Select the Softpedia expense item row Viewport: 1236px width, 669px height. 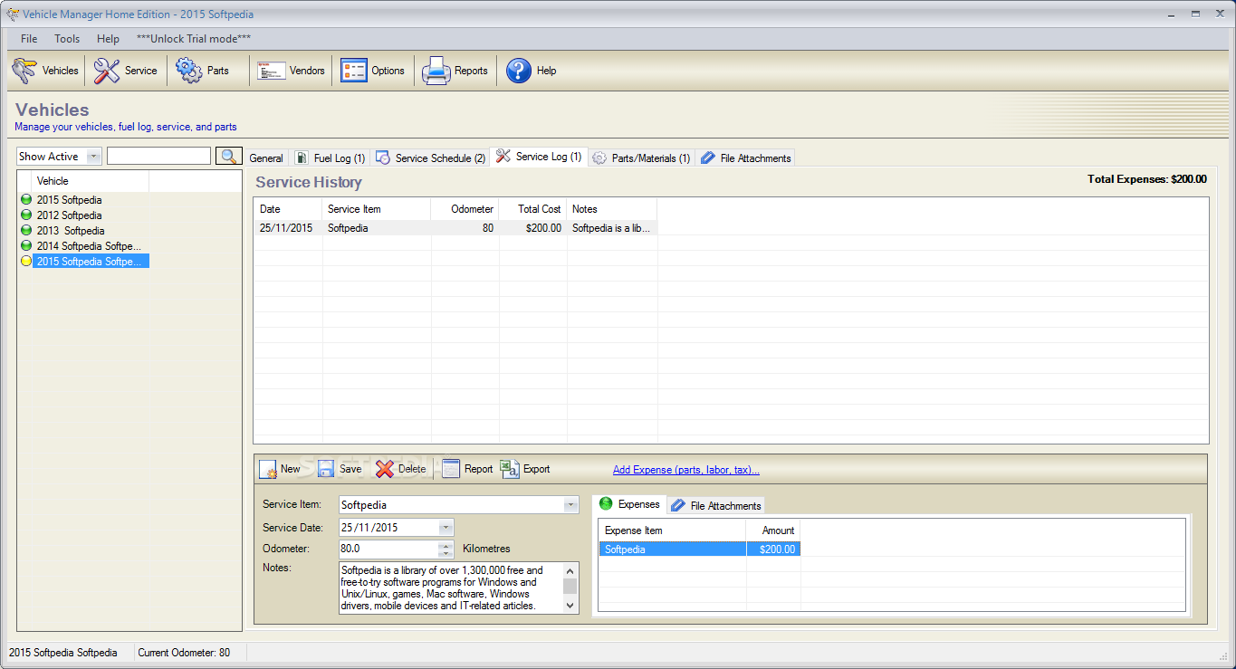(x=699, y=550)
